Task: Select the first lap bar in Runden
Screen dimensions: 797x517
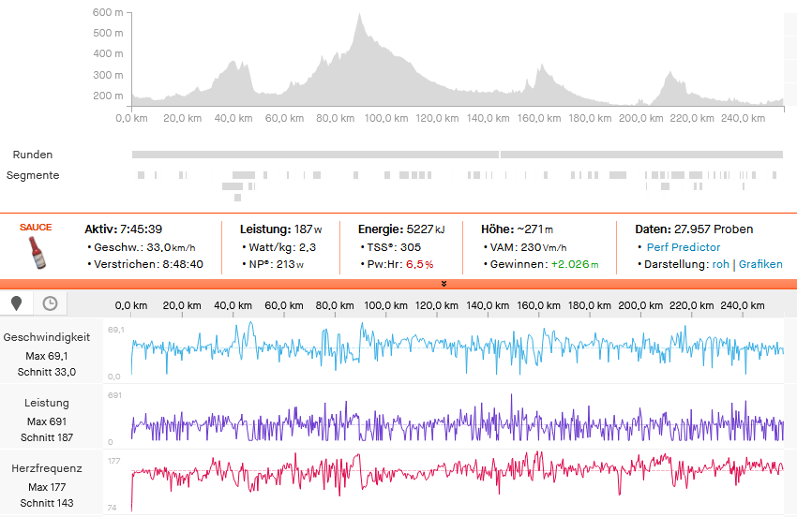Action: [x=315, y=155]
